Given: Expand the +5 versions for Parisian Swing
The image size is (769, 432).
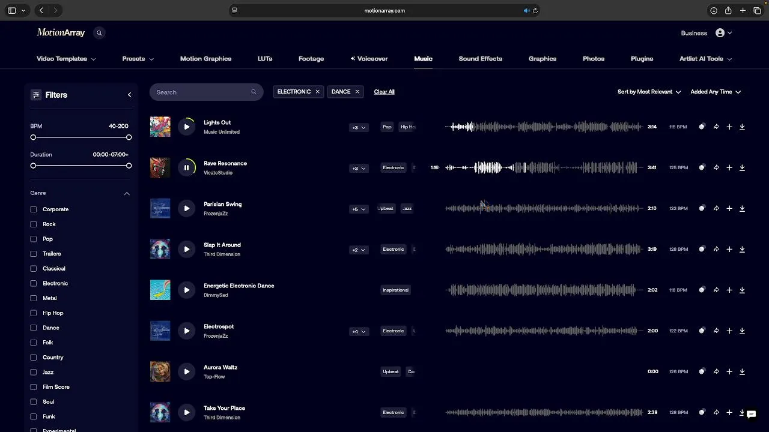Looking at the screenshot, I should [359, 209].
